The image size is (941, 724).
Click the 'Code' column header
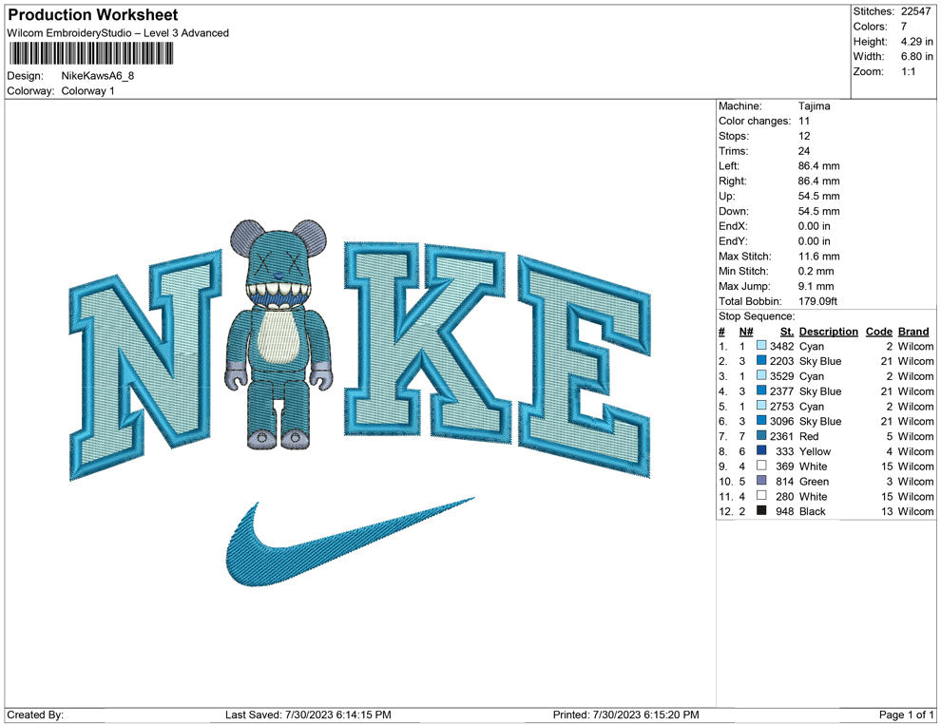pyautogui.click(x=879, y=331)
